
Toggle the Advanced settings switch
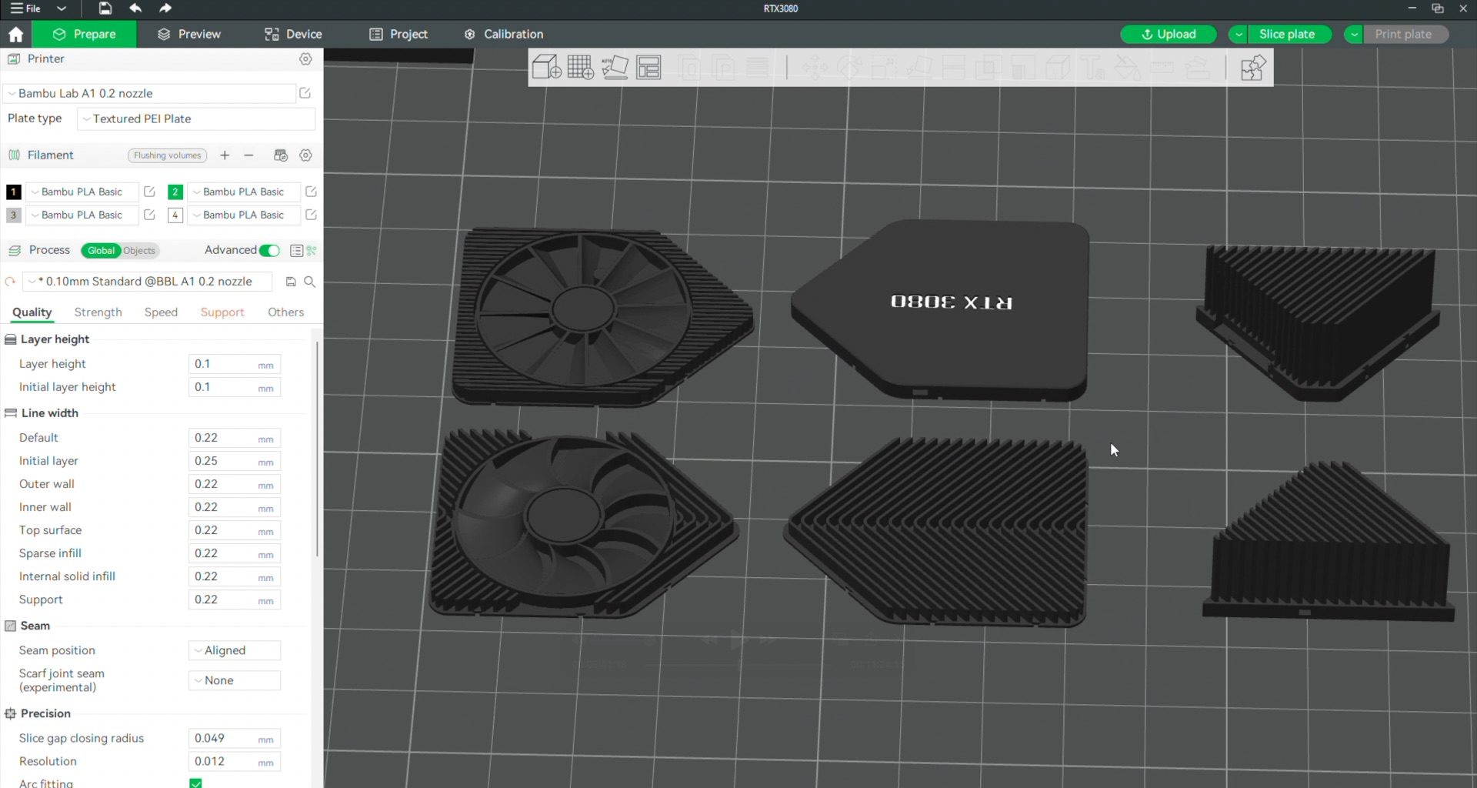point(269,250)
